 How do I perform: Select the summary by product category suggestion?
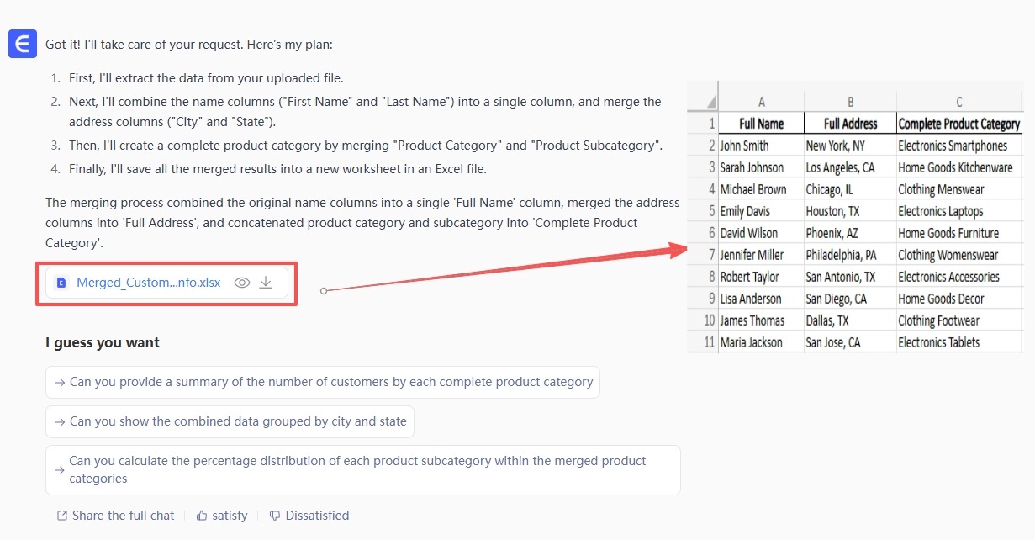(x=323, y=382)
